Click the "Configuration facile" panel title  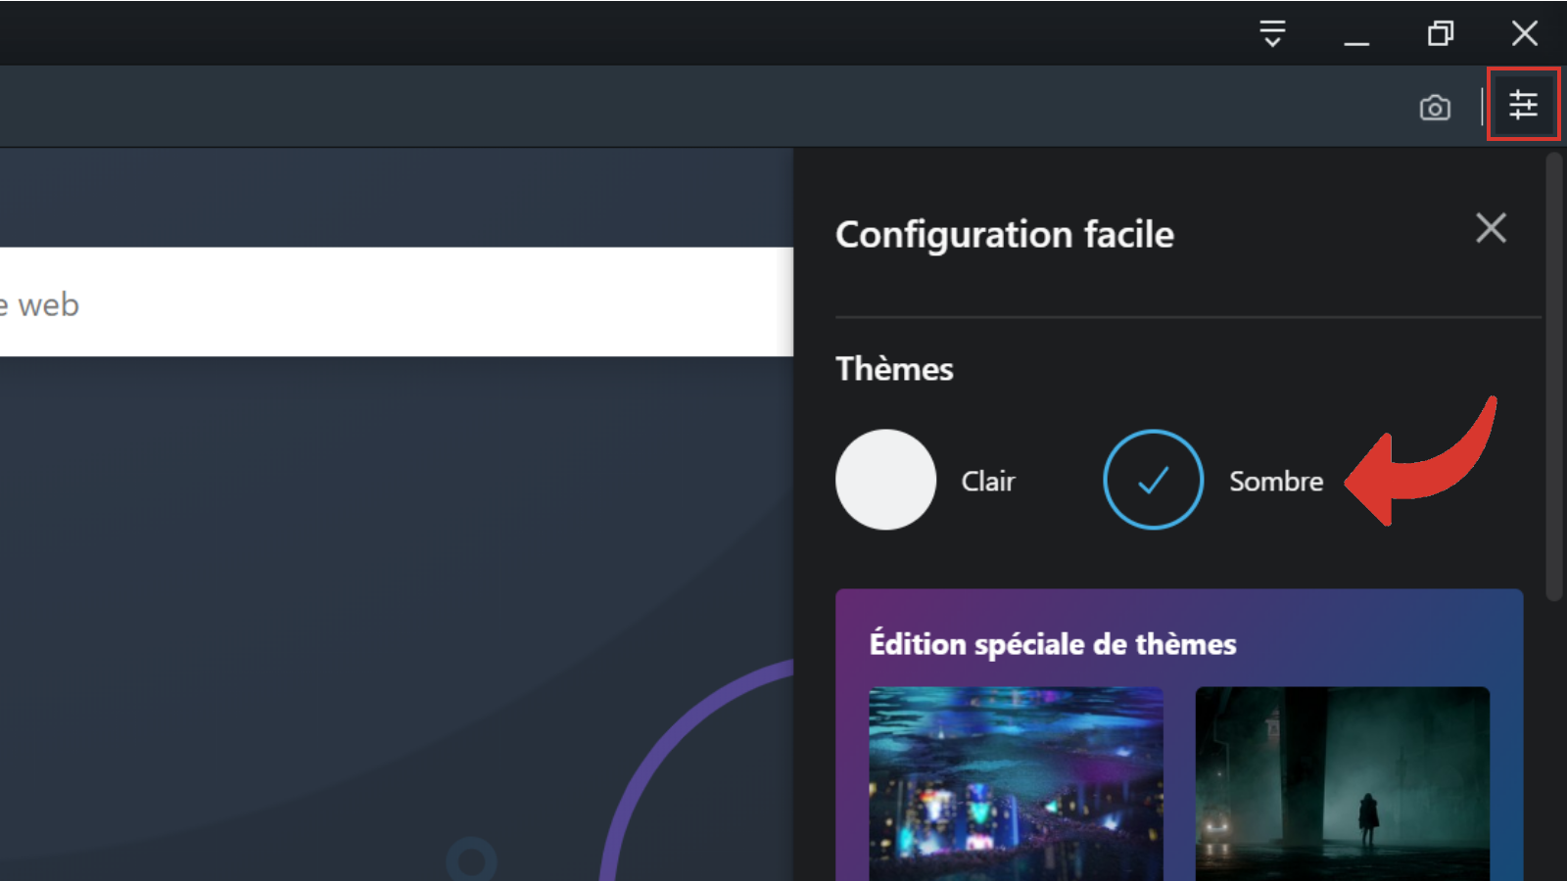tap(1004, 235)
